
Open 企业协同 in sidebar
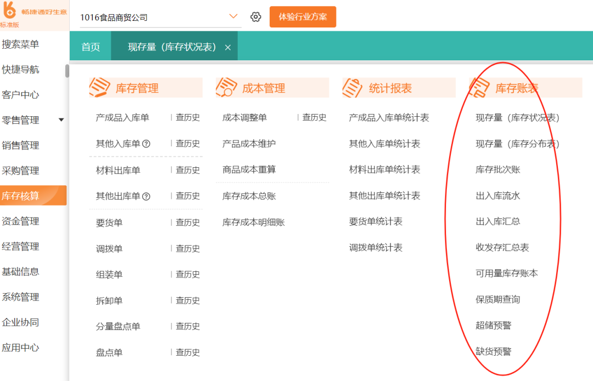[20, 322]
